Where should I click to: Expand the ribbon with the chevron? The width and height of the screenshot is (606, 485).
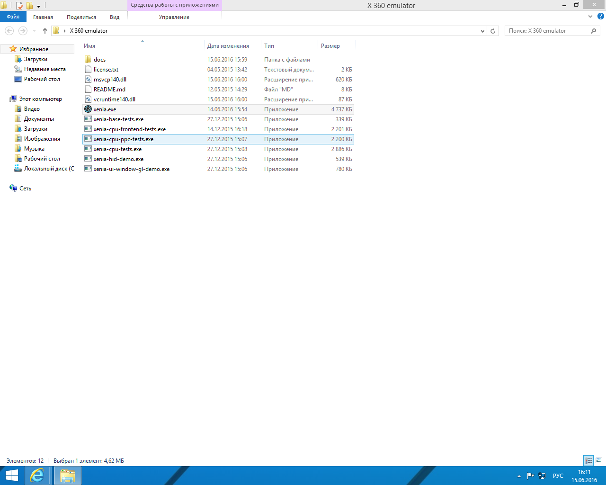point(590,16)
